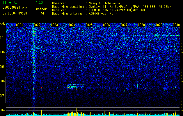This screenshot has width=183, height=116.
Task: Click the 0927 time marker
Action: (124, 25)
